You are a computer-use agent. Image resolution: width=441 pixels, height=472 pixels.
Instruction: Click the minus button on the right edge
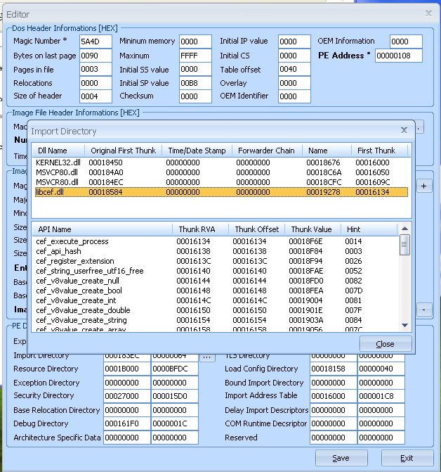tap(424, 310)
